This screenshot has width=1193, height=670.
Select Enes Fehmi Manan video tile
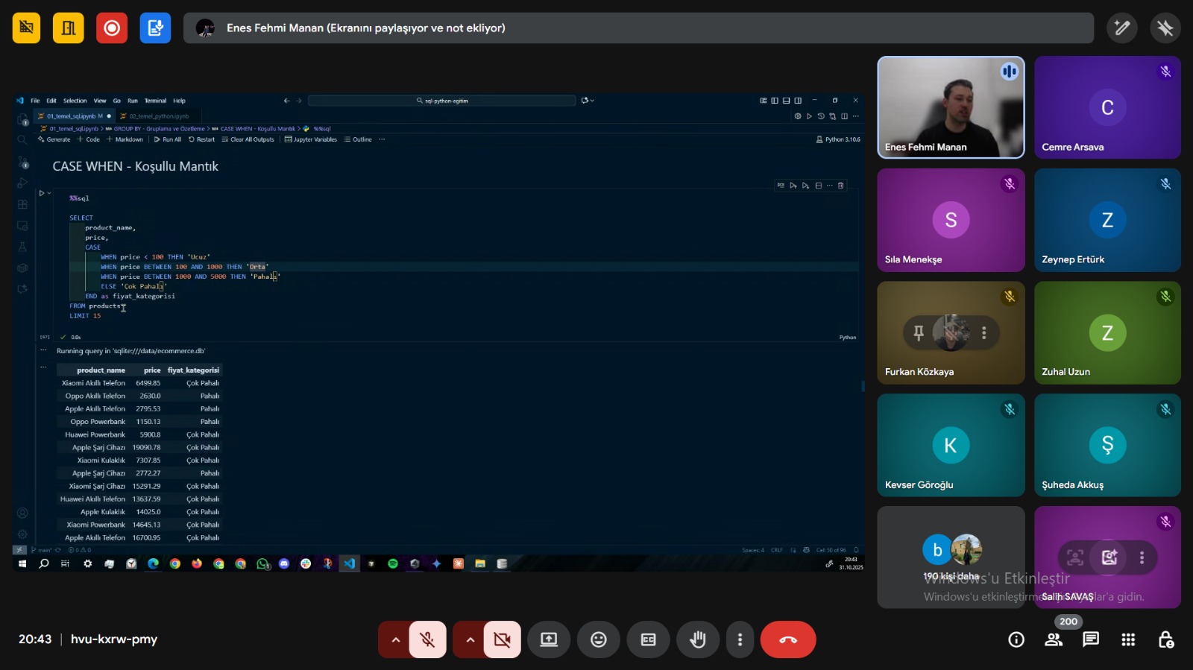(951, 107)
